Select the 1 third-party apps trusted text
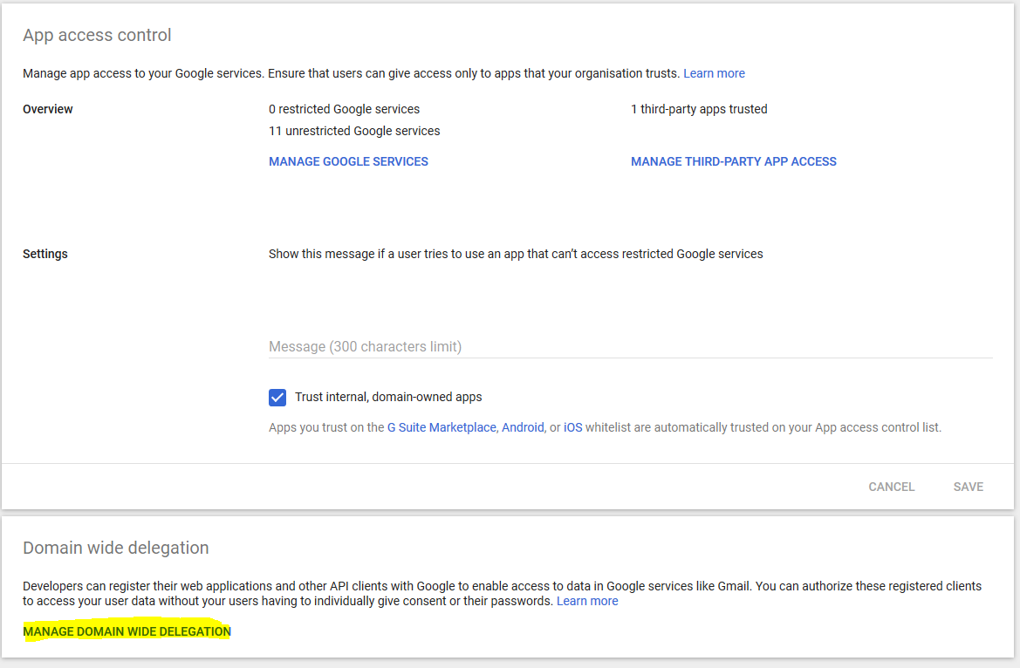This screenshot has width=1020, height=668. coord(699,109)
